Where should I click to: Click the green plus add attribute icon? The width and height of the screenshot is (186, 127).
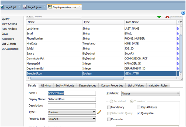159,17
